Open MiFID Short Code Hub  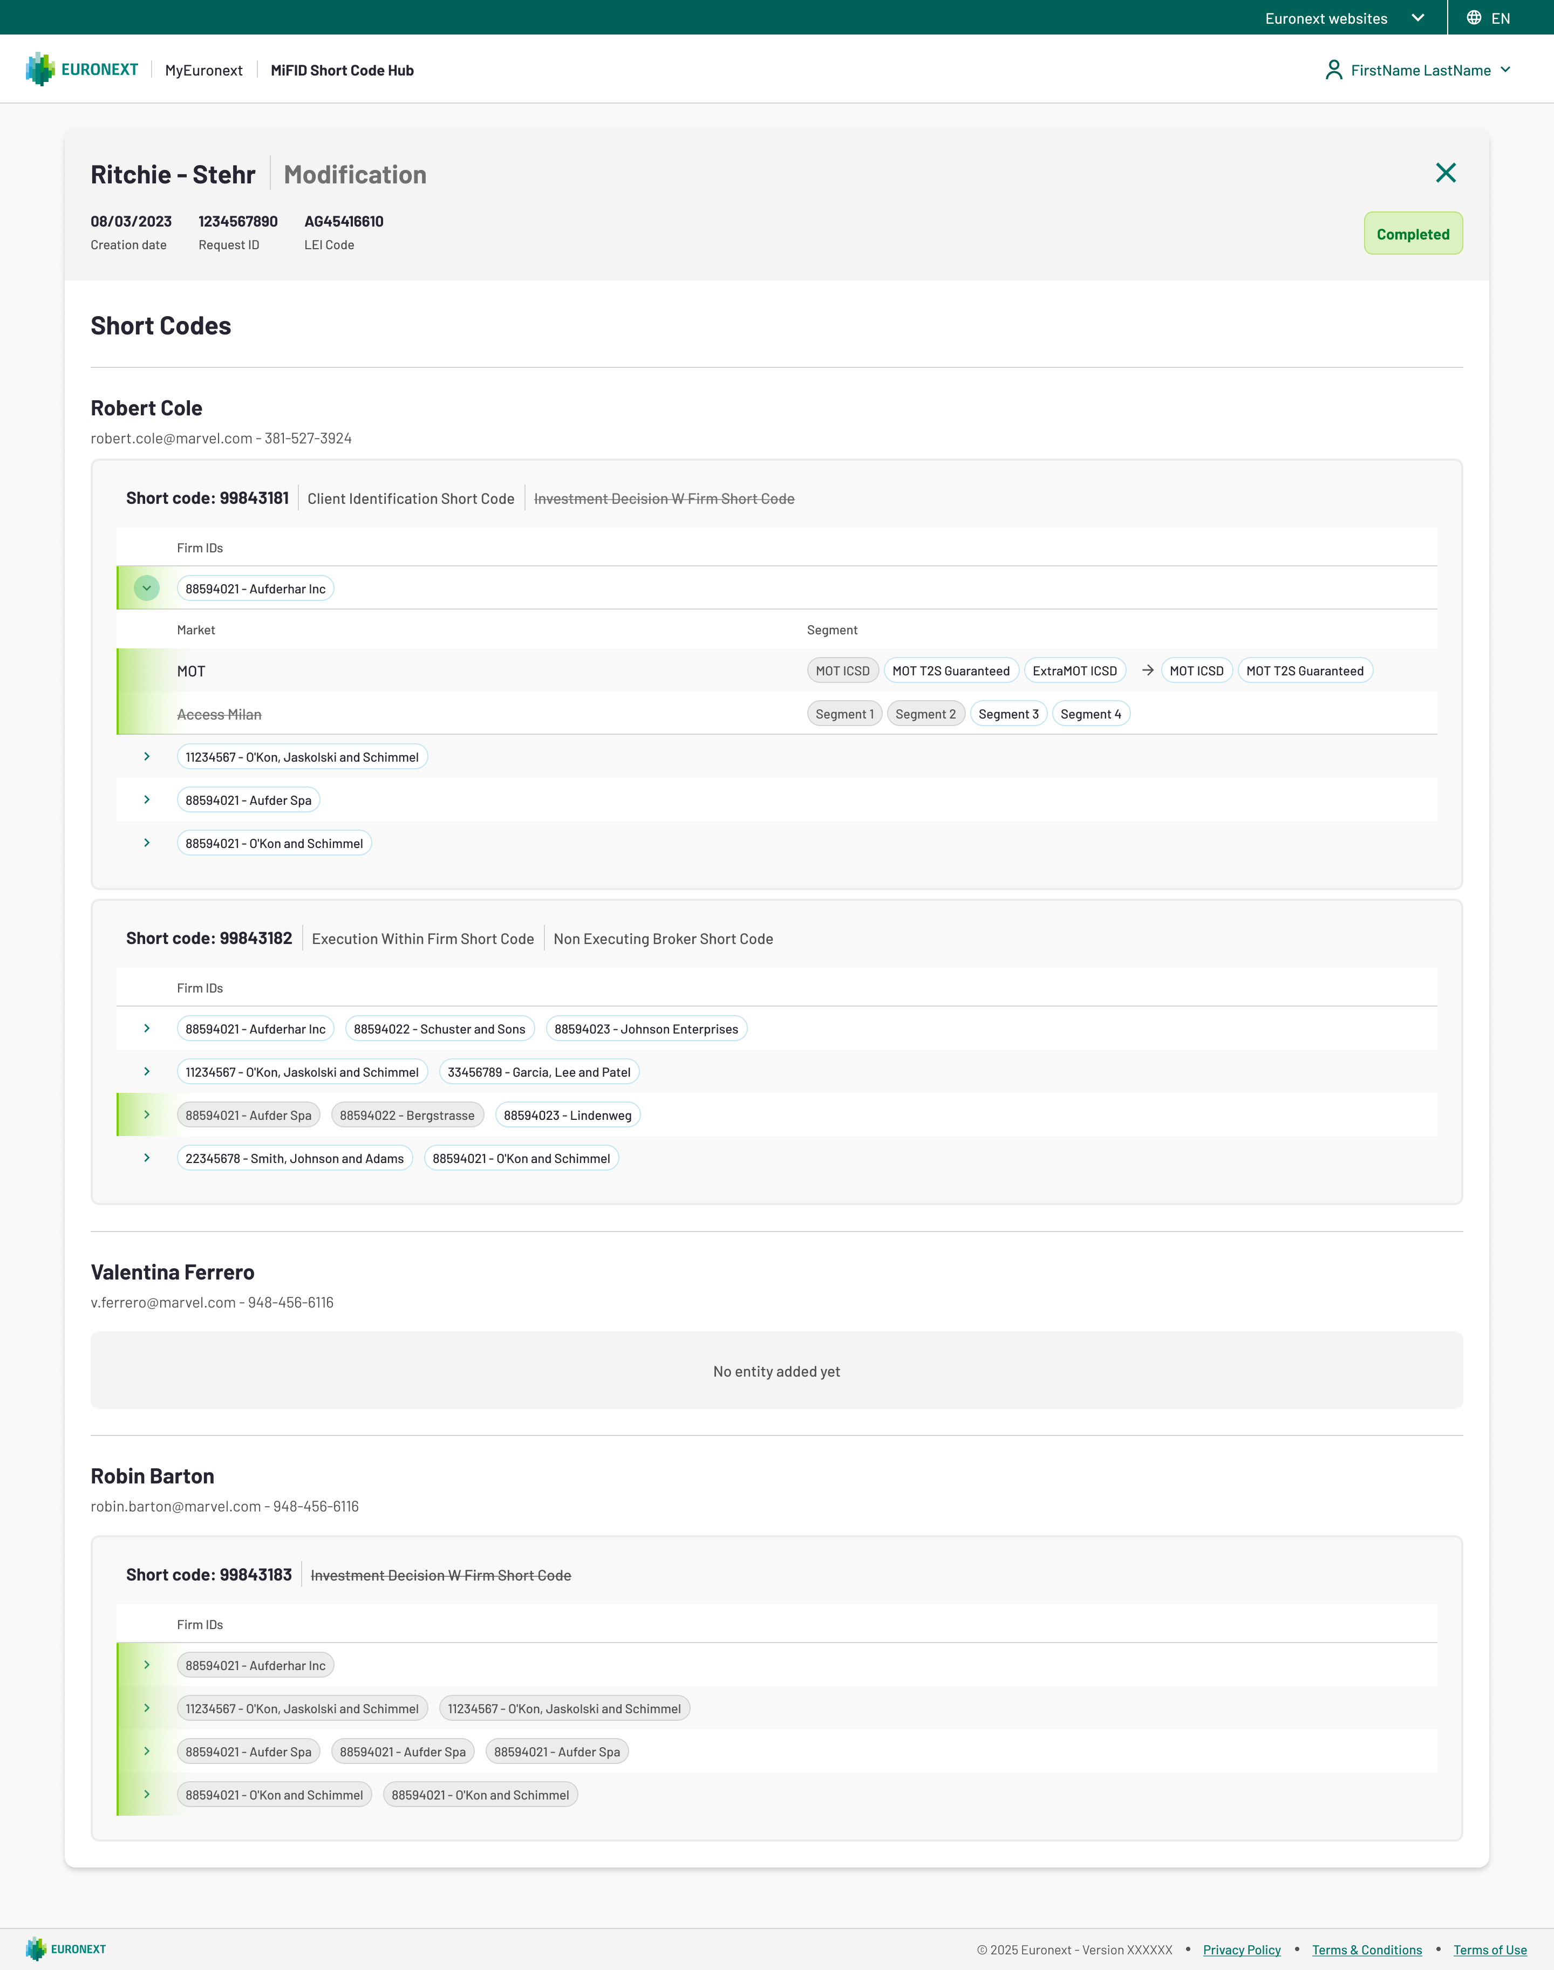pos(342,70)
